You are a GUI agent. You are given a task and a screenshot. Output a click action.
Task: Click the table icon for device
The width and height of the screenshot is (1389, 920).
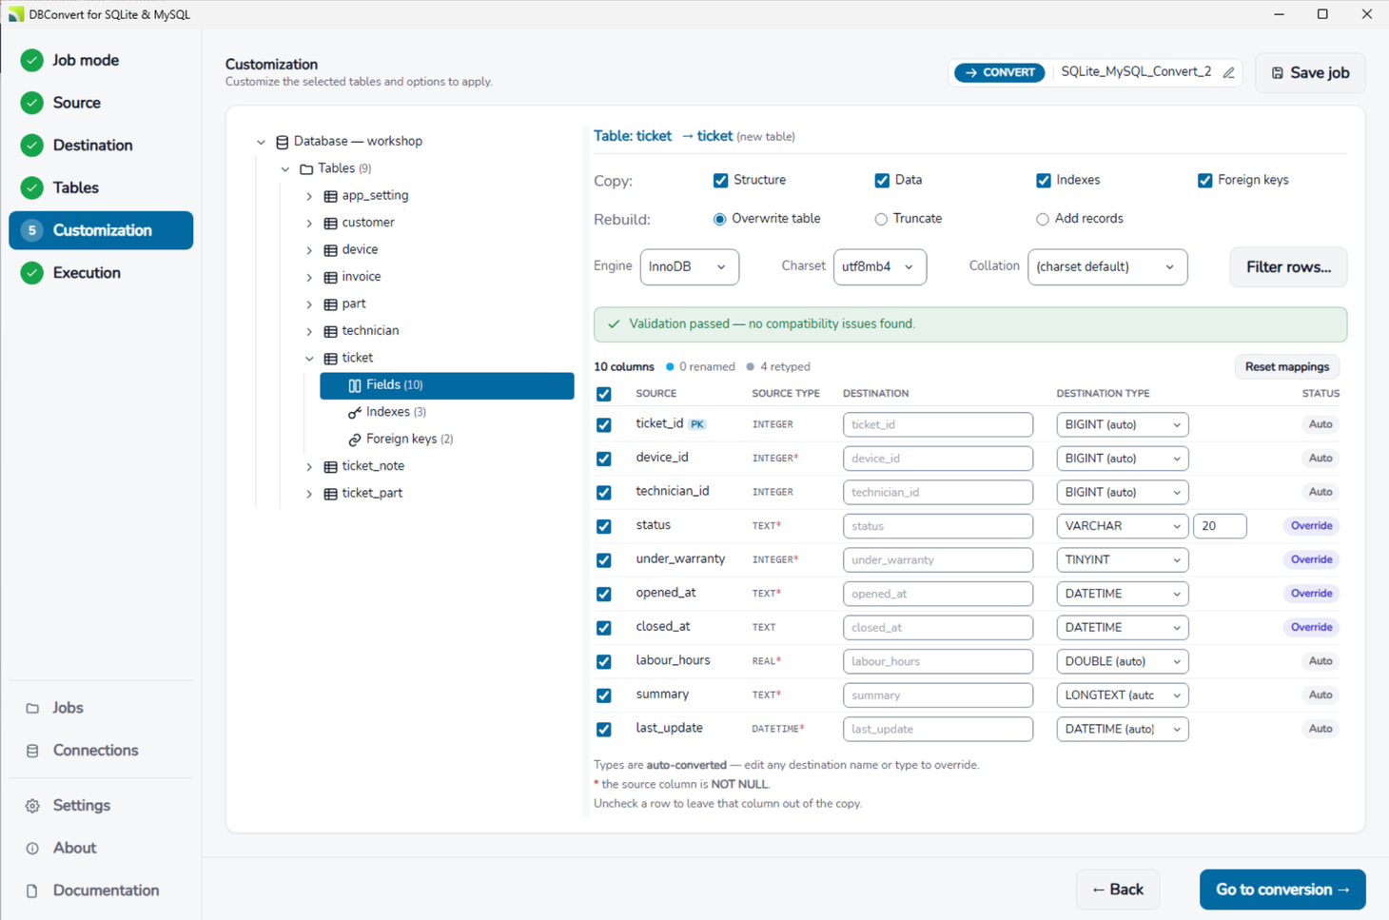coord(330,250)
